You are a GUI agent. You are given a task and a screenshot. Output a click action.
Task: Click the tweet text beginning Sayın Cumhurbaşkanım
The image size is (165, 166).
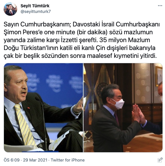82,40
